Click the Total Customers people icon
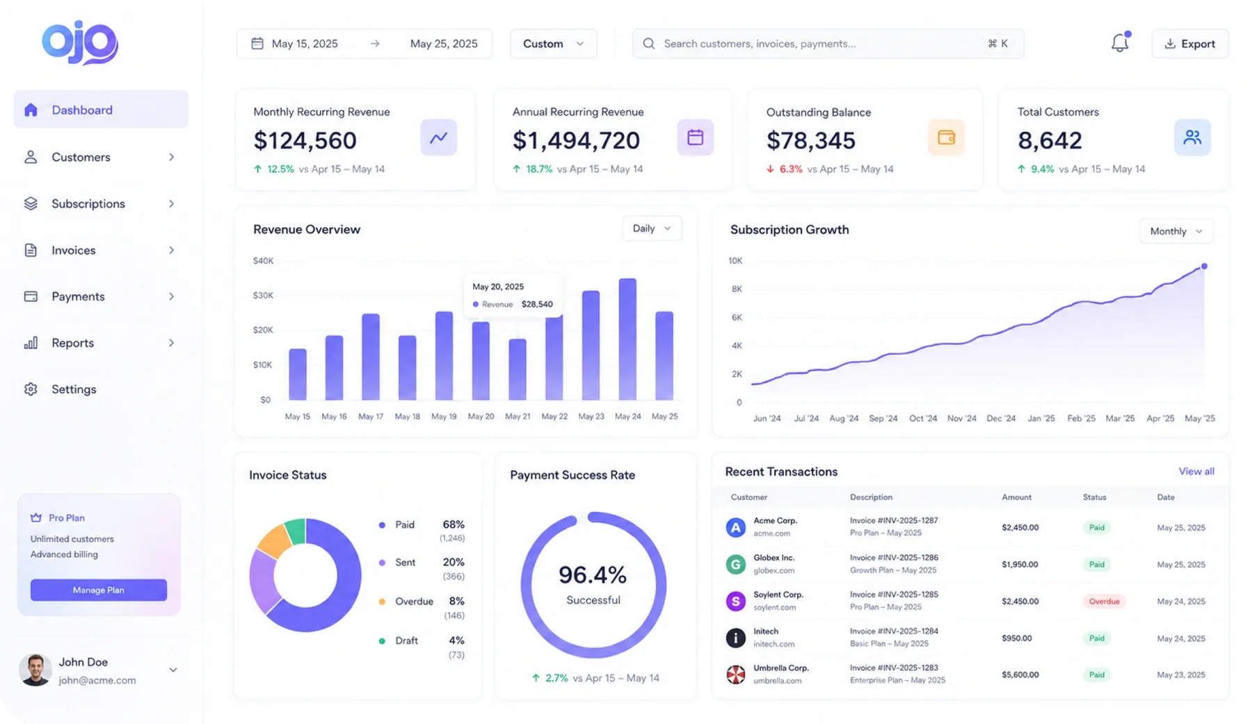This screenshot has height=724, width=1252. [1192, 137]
